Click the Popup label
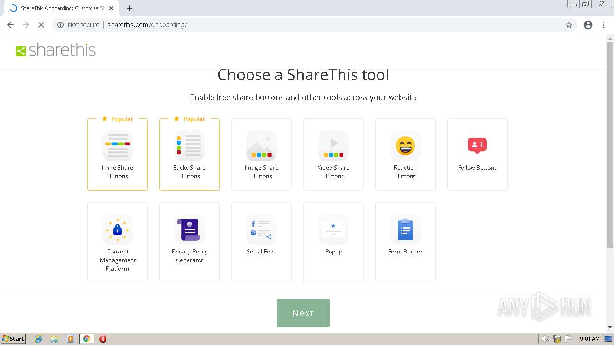The image size is (614, 345). tap(333, 252)
